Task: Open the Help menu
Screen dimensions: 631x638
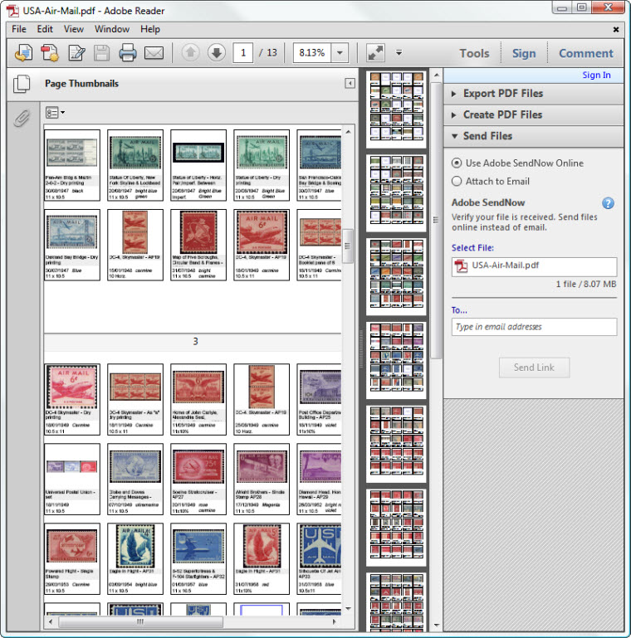Action: point(150,29)
